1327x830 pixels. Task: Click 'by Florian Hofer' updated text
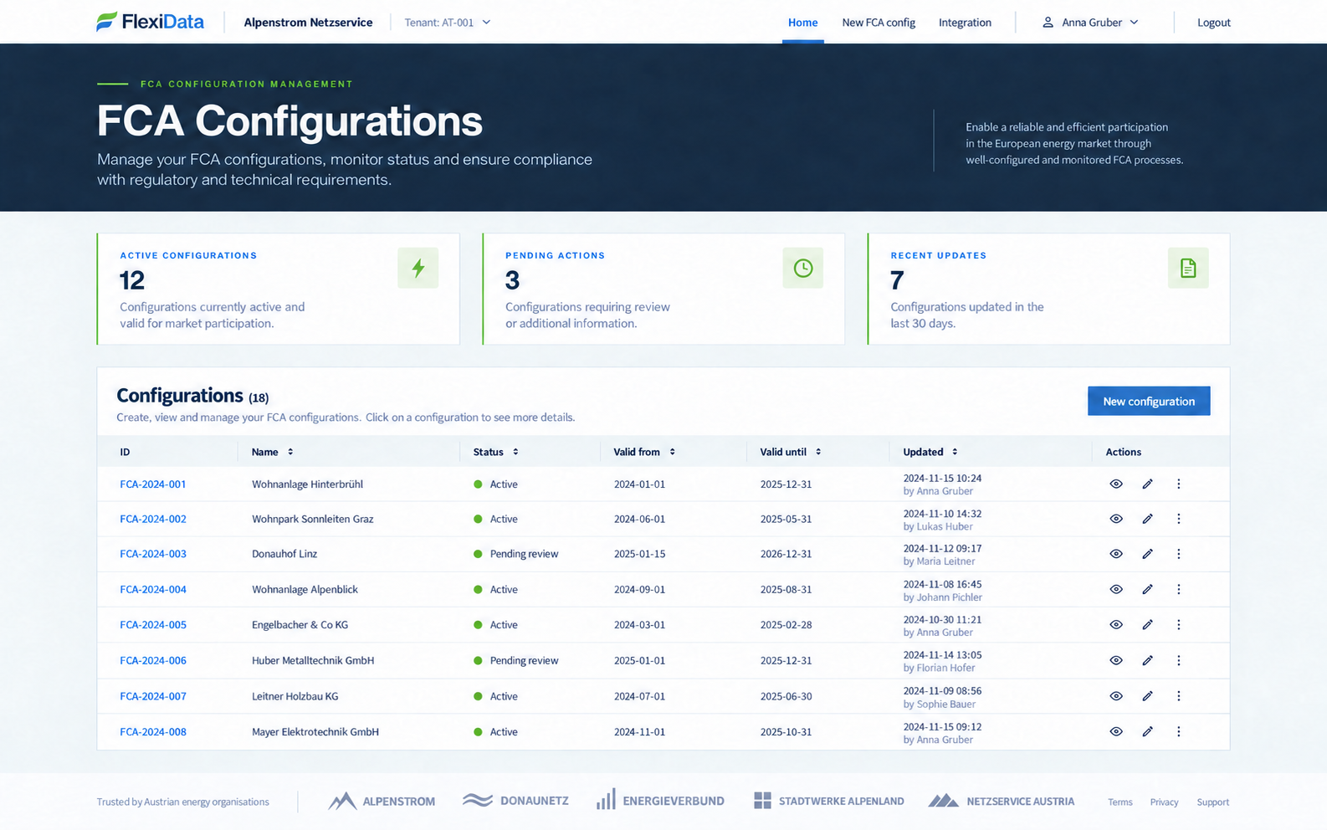pos(939,668)
